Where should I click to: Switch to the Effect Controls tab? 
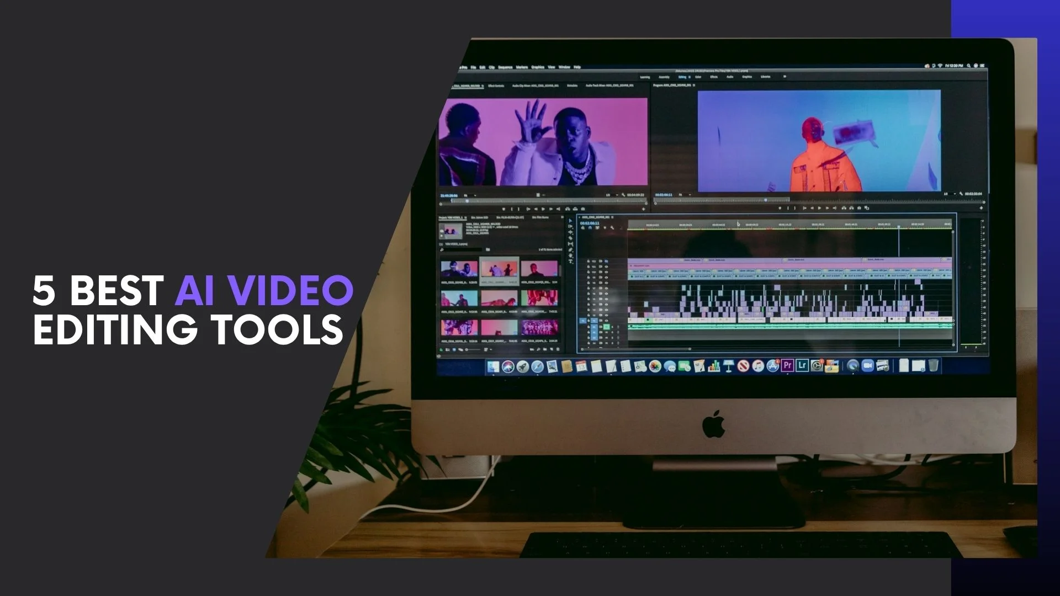[496, 86]
